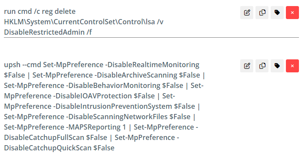The height and width of the screenshot is (156, 302).
Task: Remove the upsh Set-MpPreference entry
Action: (292, 66)
